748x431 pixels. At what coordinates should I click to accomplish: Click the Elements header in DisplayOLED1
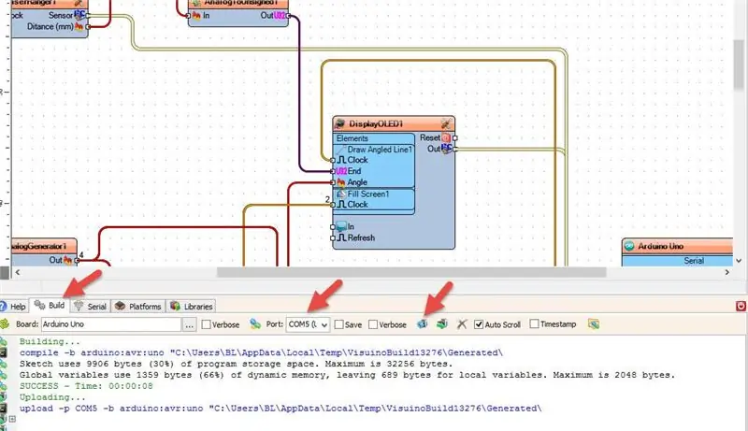pos(352,138)
